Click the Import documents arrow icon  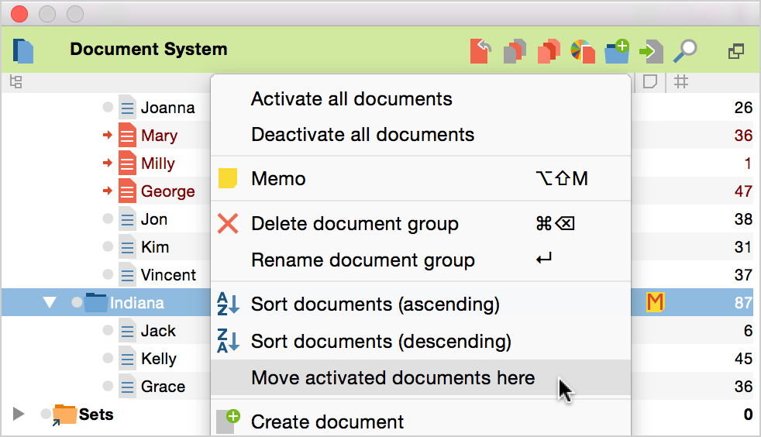[x=651, y=51]
